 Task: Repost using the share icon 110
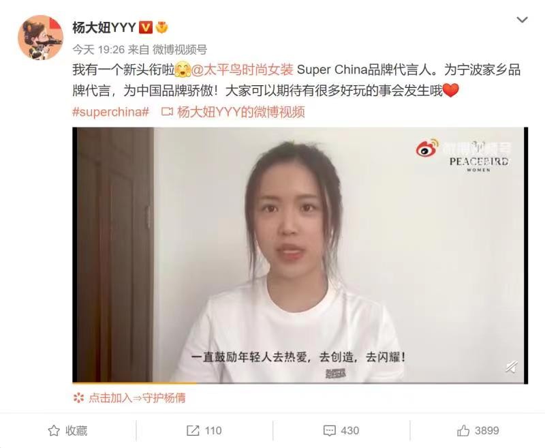click(x=204, y=430)
